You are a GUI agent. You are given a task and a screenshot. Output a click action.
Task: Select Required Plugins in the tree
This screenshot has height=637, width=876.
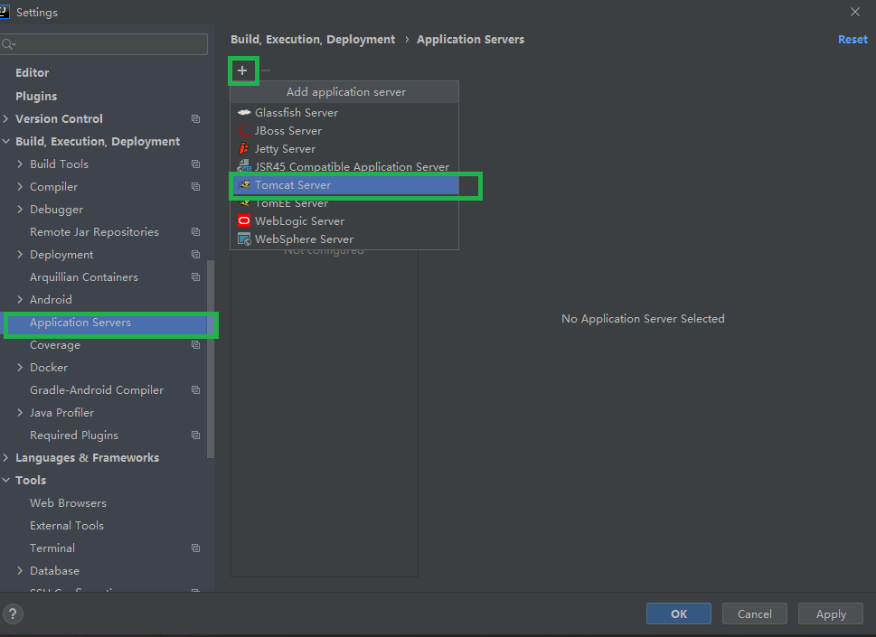(x=74, y=435)
